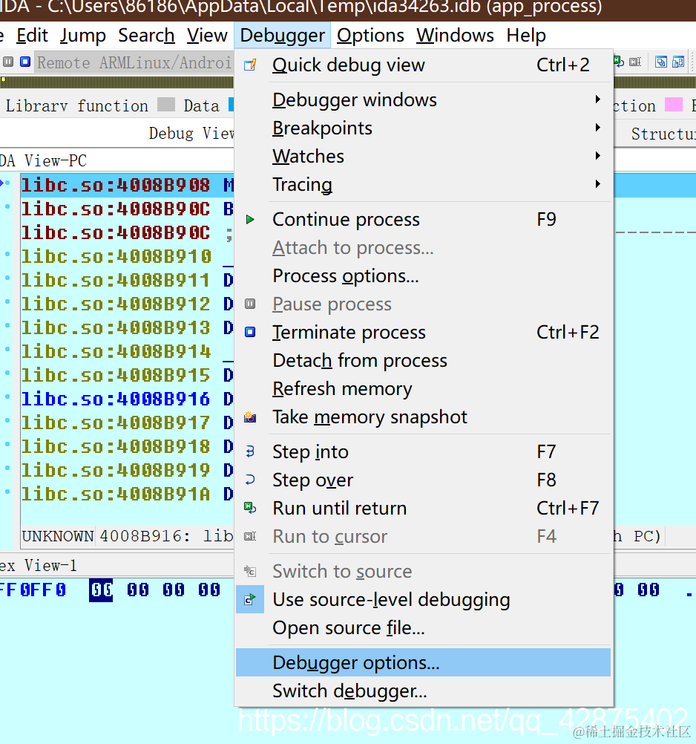The image size is (696, 744).
Task: Expand the Watches submenu
Action: pos(423,156)
